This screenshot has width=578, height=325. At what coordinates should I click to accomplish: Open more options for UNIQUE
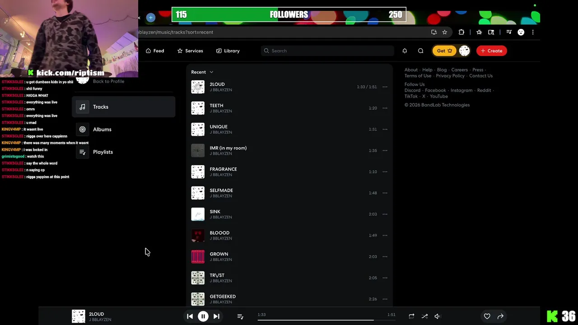[x=385, y=129]
